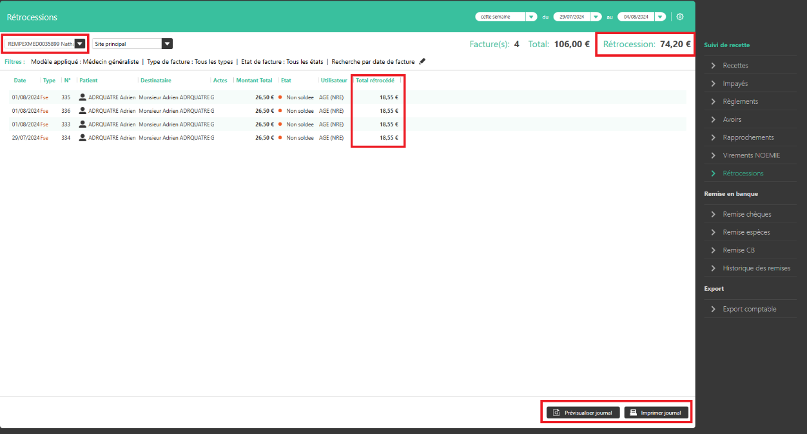The height and width of the screenshot is (434, 807).
Task: Click the orange status dot on invoice 336
Action: point(280,111)
